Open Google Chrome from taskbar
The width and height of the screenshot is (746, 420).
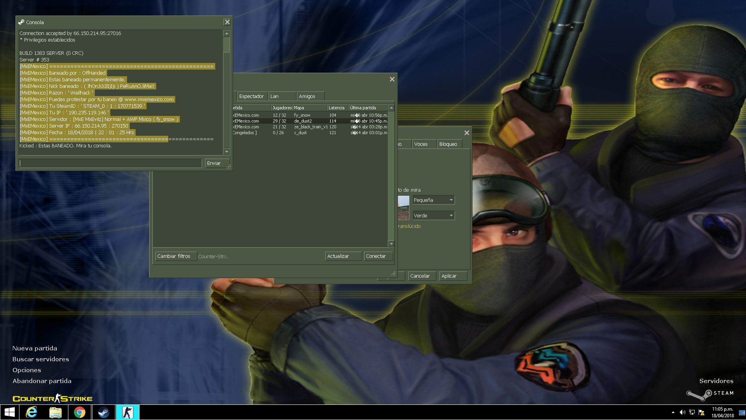click(x=80, y=412)
